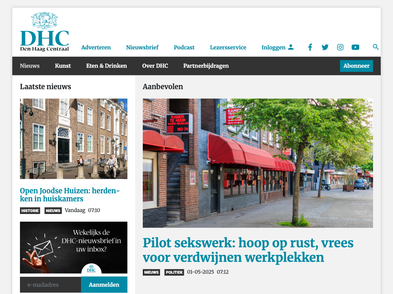Follow the Lezersservice link
Screen dimensions: 393x294
(x=228, y=47)
